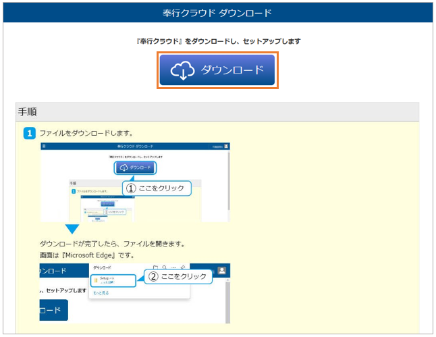Click the もっと見る link in downloads popup
Viewport: 436px width, 337px height.
101,293
